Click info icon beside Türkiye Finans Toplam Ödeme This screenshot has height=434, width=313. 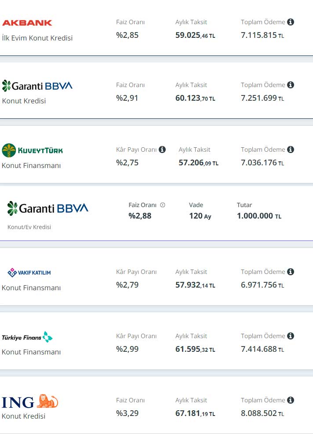291,336
